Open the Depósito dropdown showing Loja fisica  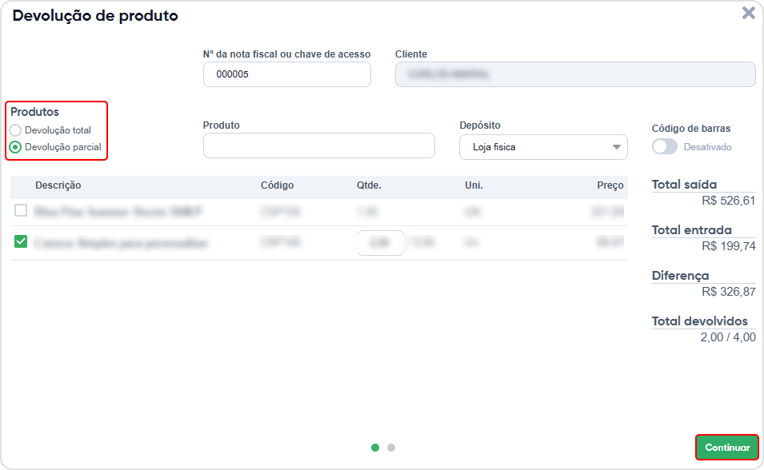point(543,147)
